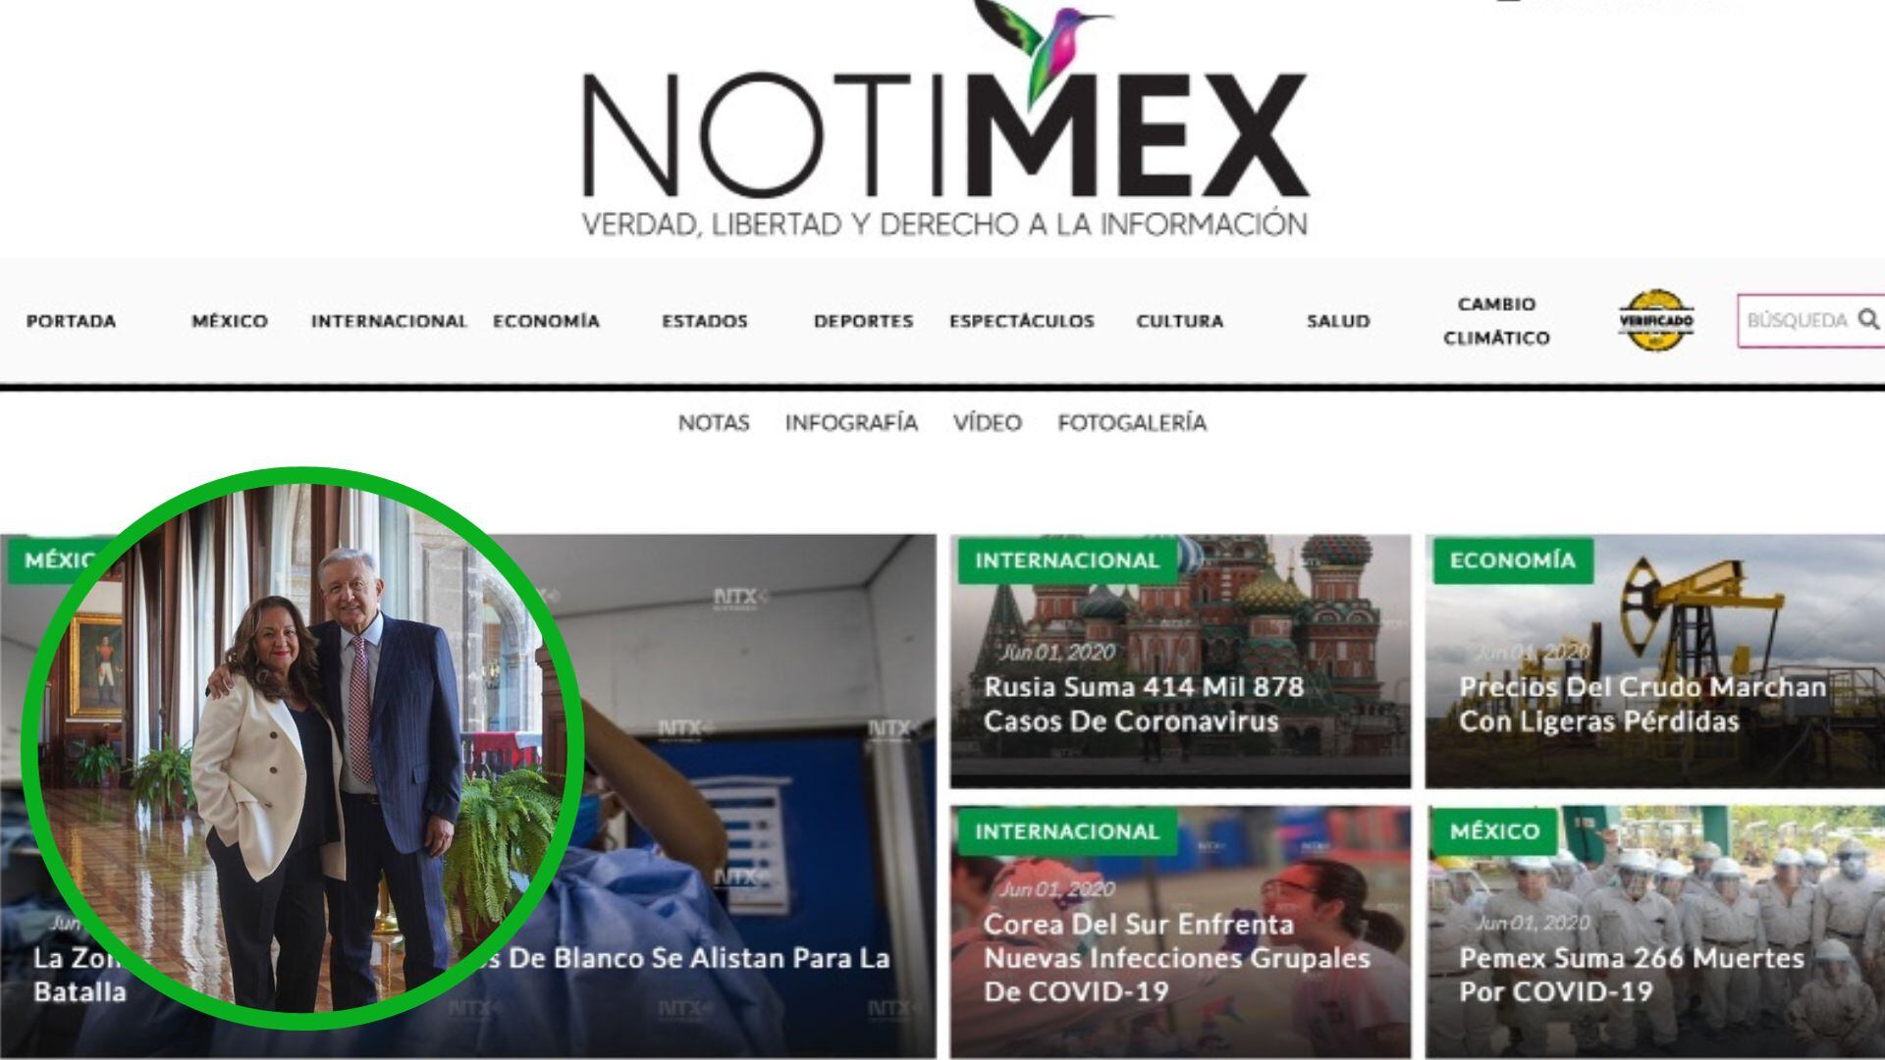1885x1060 pixels.
Task: Open the México navigation section
Action: [x=230, y=321]
